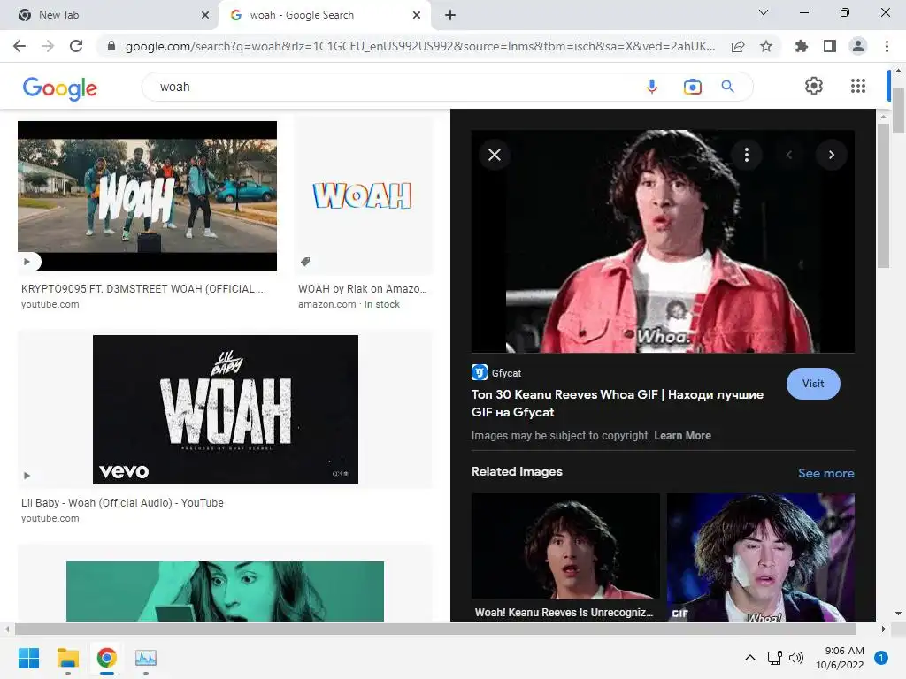Open Windows Start menu
This screenshot has height=679, width=906.
[28, 658]
